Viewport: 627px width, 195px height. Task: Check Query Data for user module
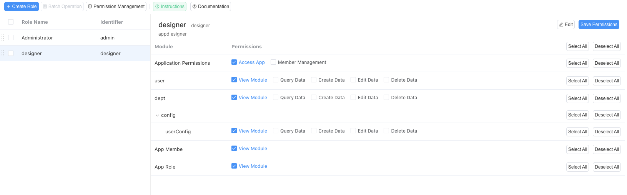click(276, 80)
